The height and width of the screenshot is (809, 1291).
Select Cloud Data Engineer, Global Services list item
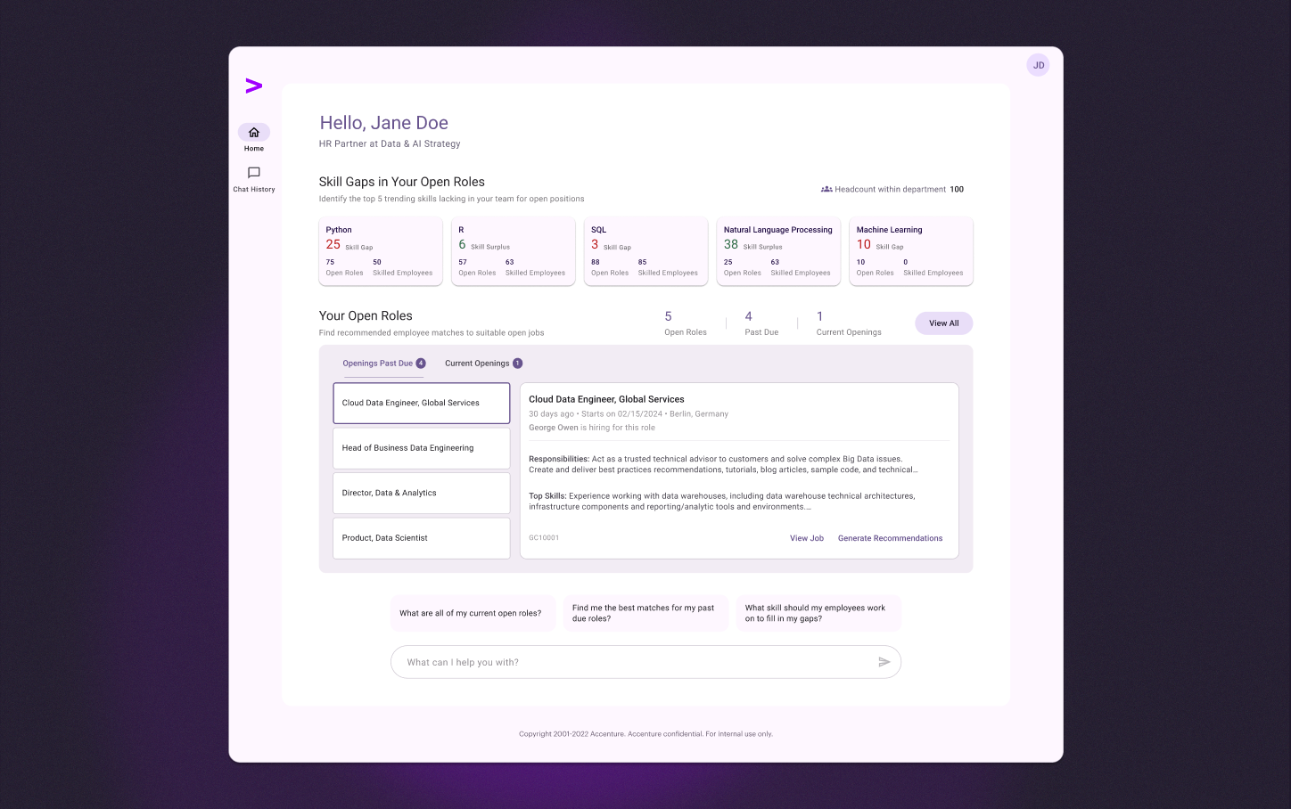[422, 403]
